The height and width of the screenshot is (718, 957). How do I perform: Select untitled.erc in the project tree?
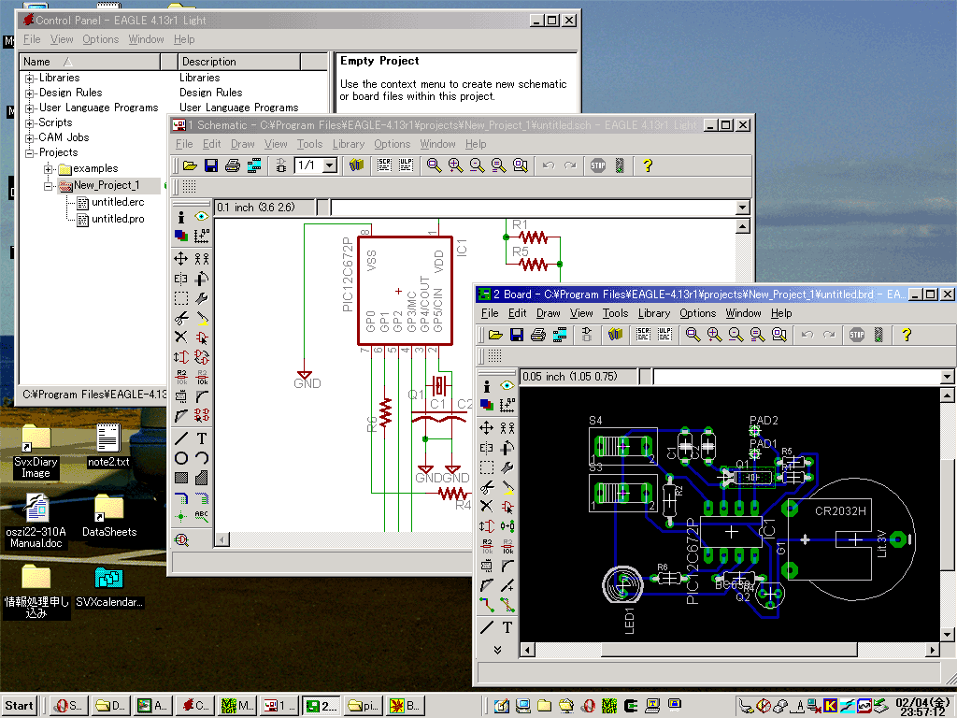pos(117,202)
